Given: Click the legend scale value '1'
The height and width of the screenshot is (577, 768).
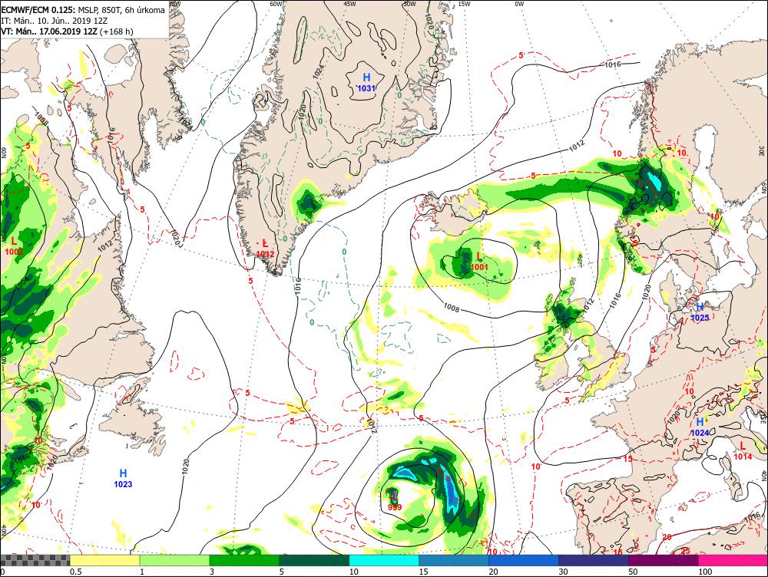Looking at the screenshot, I should click(142, 572).
